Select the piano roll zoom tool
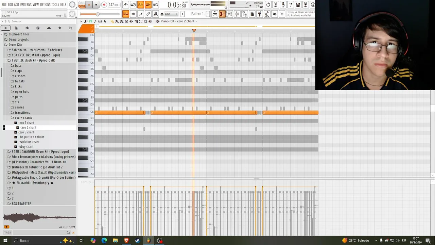 (145, 21)
